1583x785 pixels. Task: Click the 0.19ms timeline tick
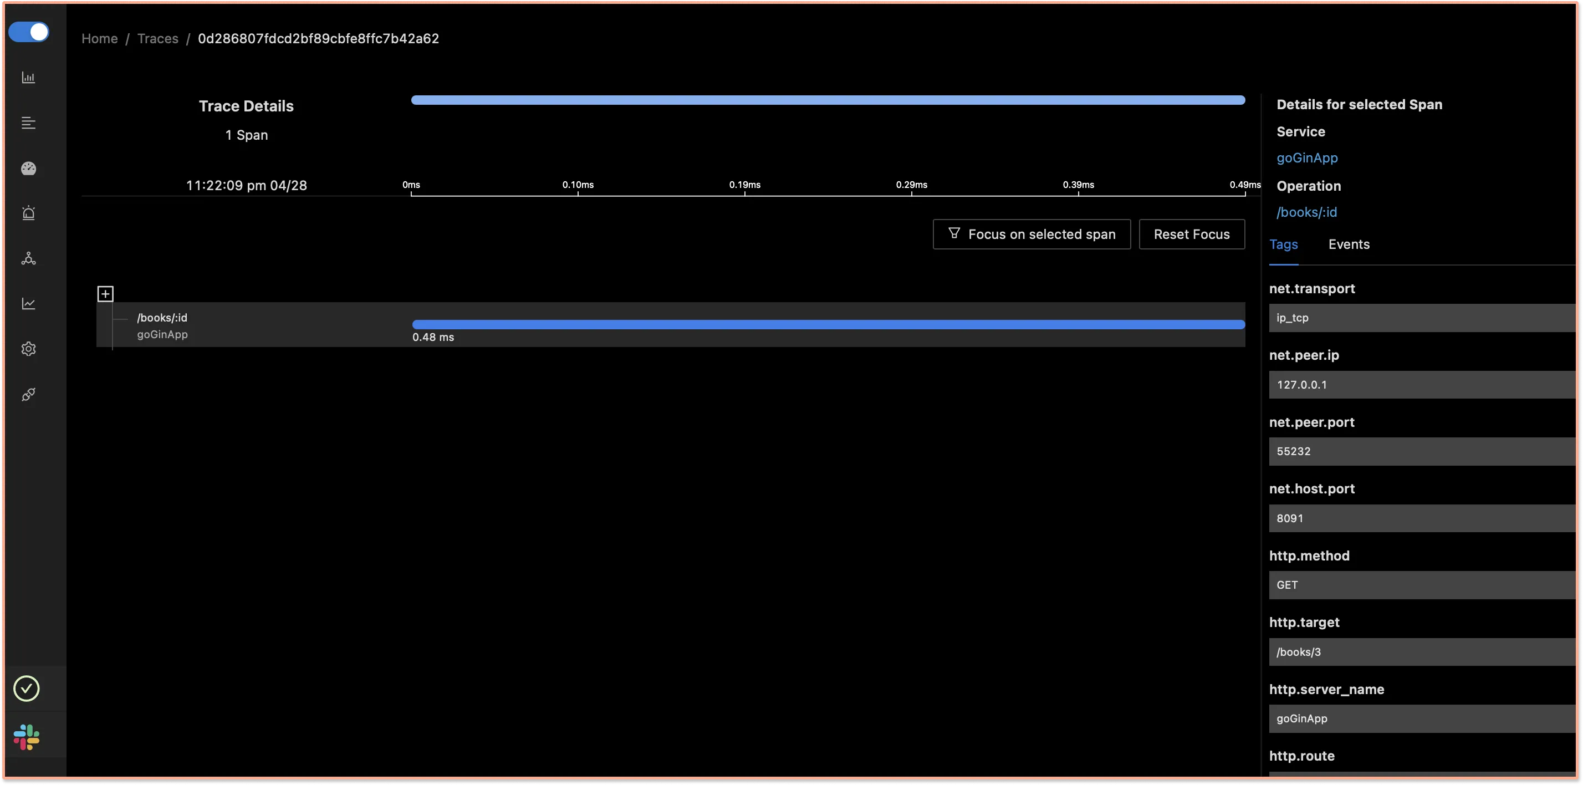(x=745, y=185)
